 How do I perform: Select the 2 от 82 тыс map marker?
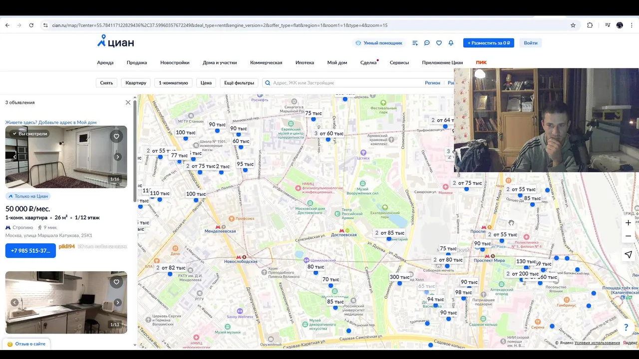[x=171, y=268]
